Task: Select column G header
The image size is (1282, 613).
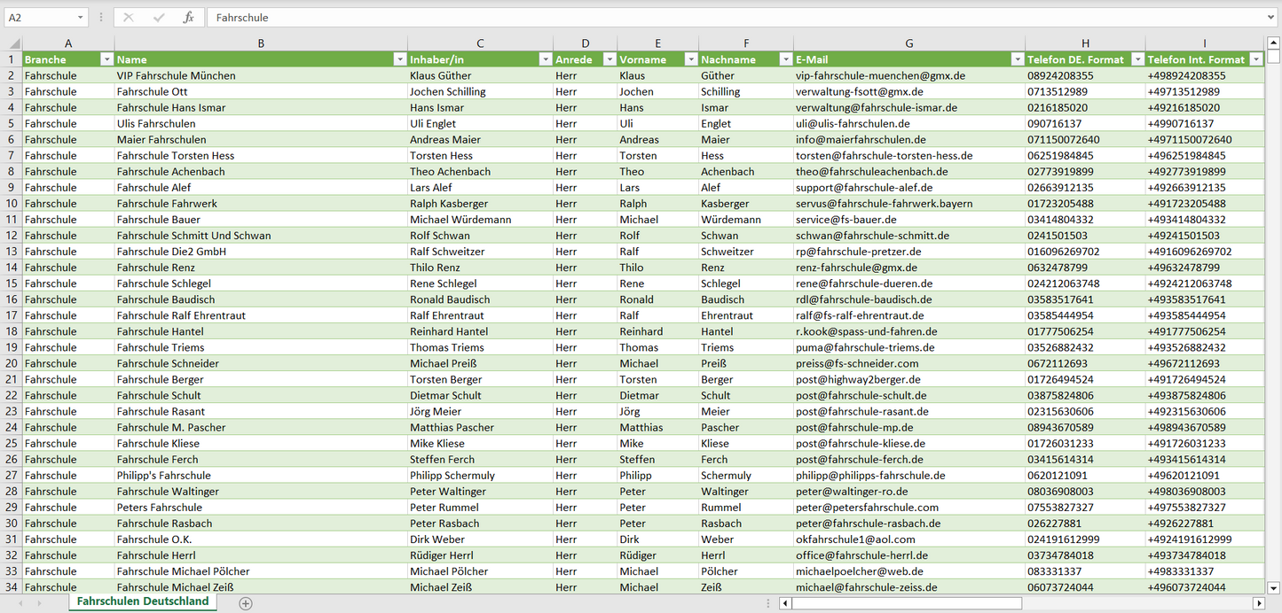Action: click(x=908, y=43)
